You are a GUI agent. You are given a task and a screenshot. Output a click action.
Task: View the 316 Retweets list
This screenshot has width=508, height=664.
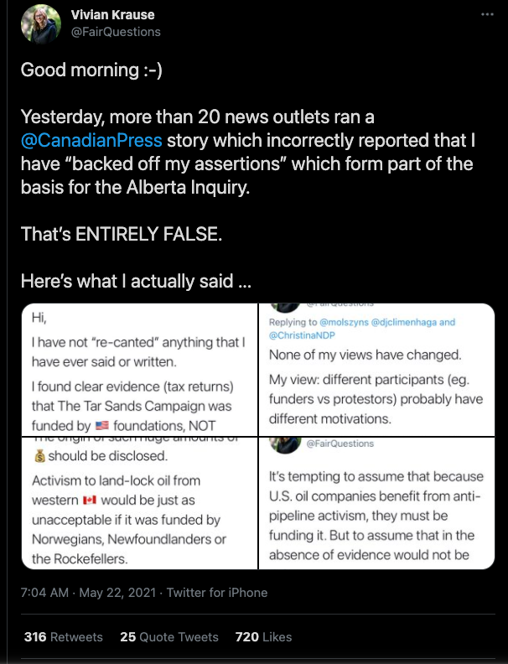click(63, 637)
